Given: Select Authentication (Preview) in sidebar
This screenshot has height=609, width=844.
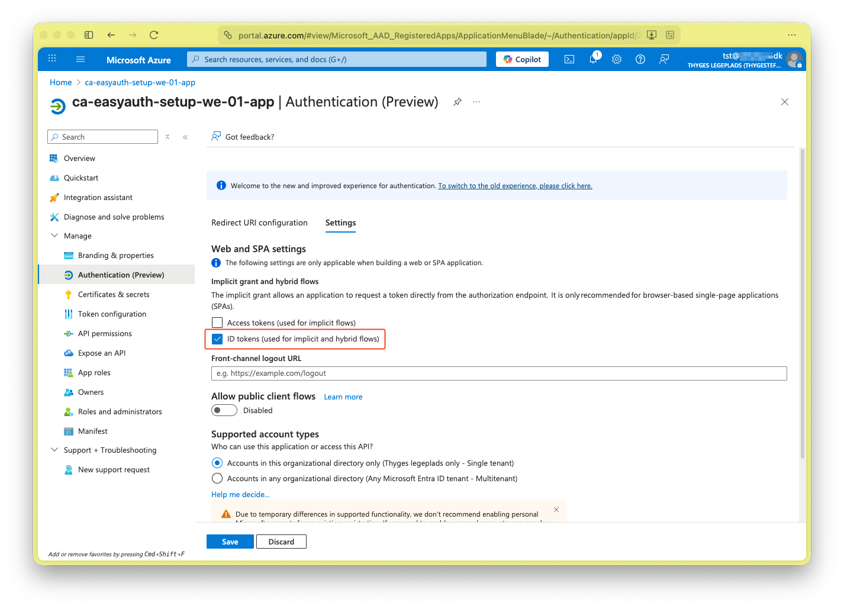Looking at the screenshot, I should point(116,275).
